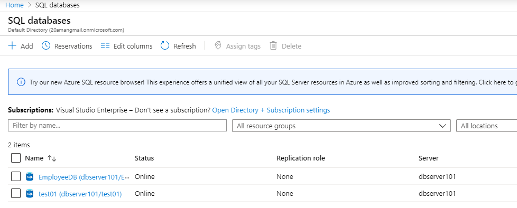Screen dimensions: 517x208
Task: Click the Status column header
Action: point(144,158)
